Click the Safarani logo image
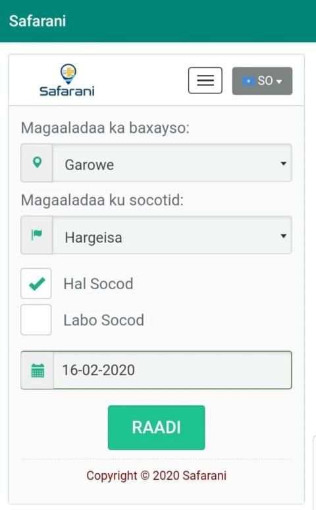 (x=67, y=80)
